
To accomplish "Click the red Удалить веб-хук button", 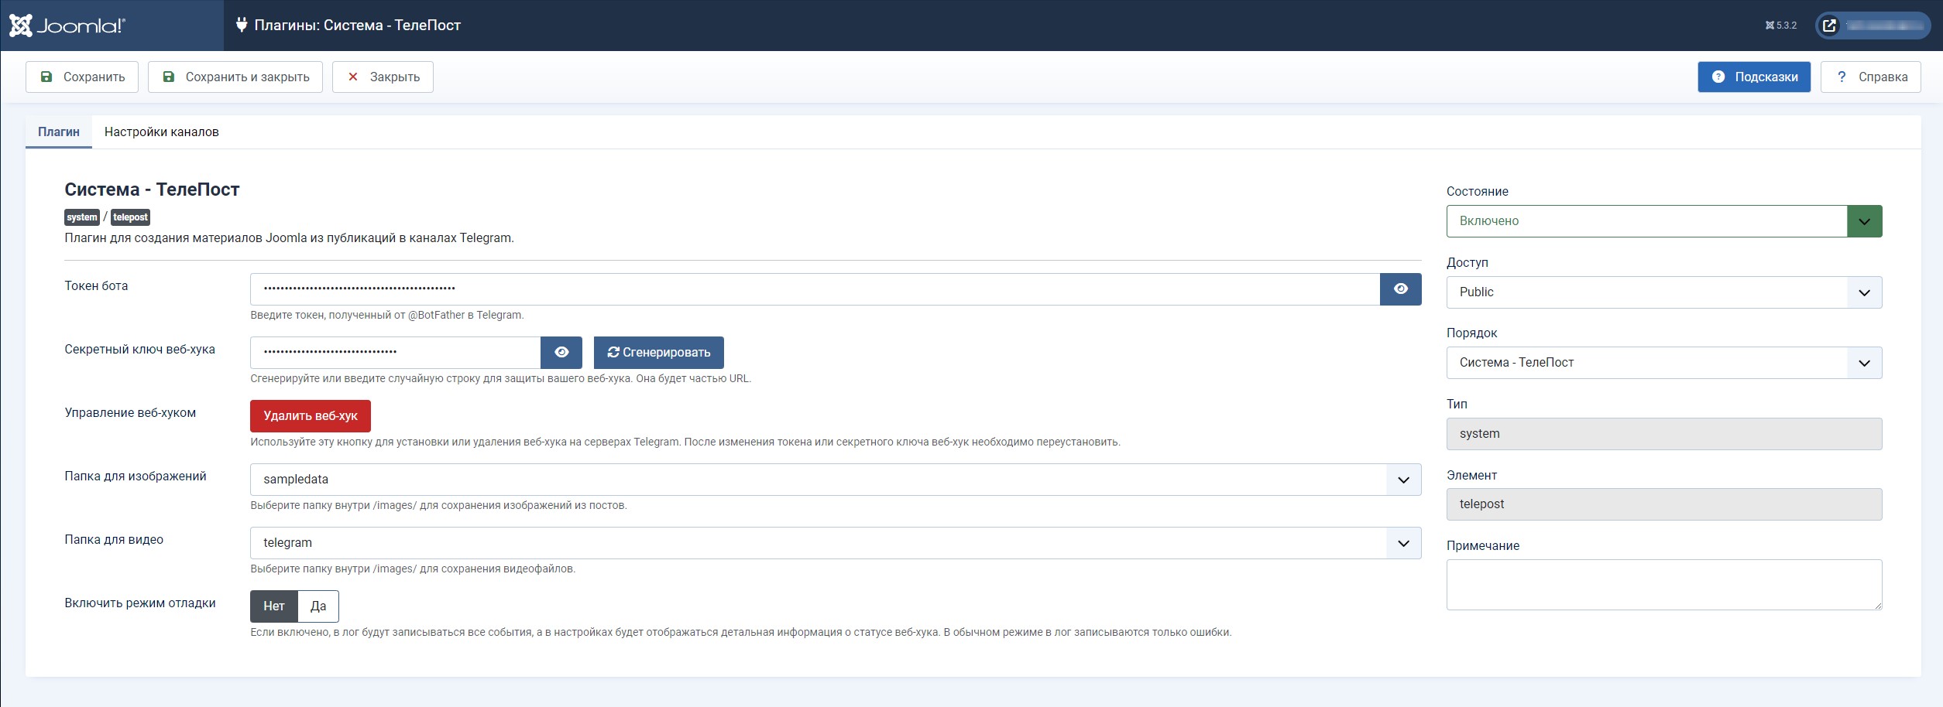I will click(311, 416).
